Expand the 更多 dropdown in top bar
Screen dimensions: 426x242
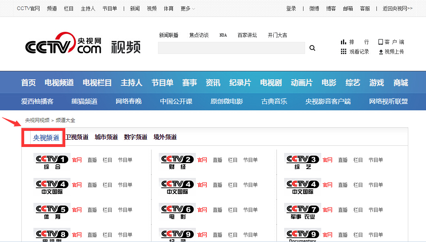[x=188, y=9]
